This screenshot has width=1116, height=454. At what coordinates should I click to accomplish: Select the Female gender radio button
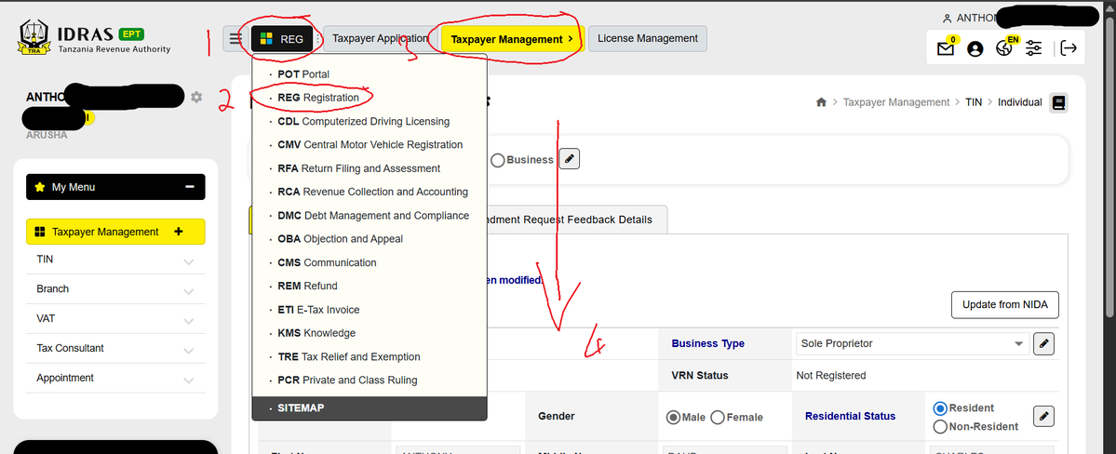click(718, 417)
